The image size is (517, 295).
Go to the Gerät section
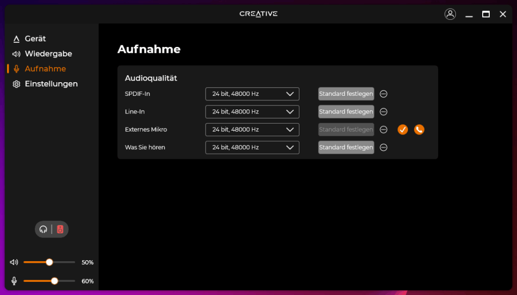tap(35, 39)
